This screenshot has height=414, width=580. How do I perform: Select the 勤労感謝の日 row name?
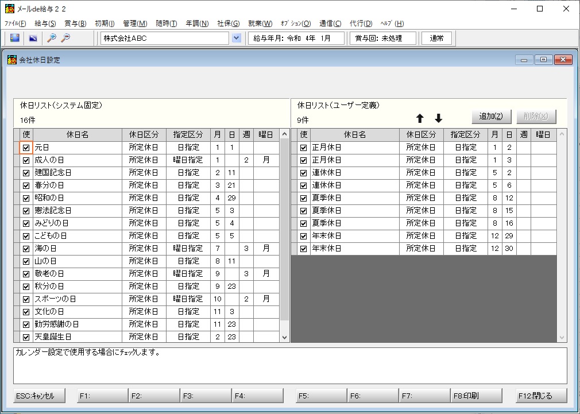point(78,324)
